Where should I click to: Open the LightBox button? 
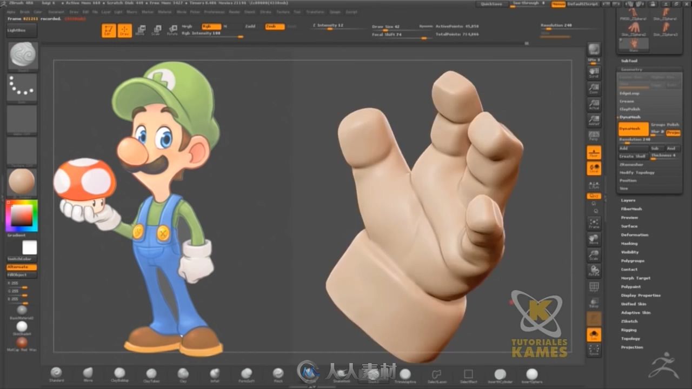22,30
